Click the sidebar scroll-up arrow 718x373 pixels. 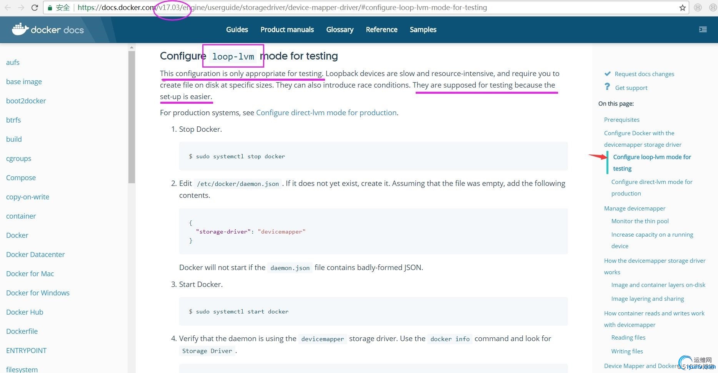(x=132, y=47)
